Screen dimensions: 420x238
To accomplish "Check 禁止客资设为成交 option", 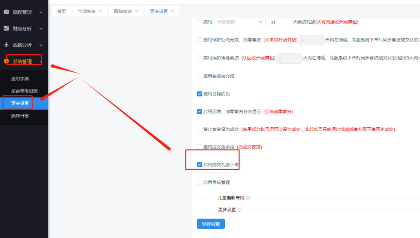I will (x=199, y=129).
